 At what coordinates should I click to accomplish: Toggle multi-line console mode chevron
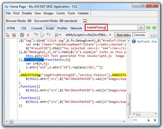155,120
